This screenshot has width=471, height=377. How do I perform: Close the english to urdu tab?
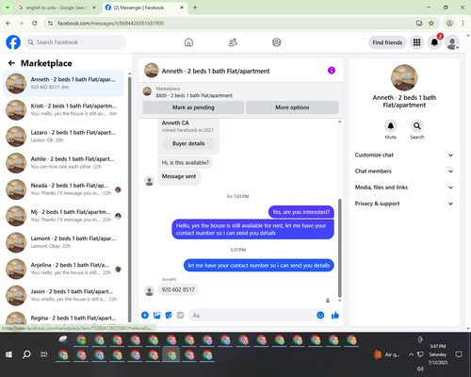(x=94, y=8)
